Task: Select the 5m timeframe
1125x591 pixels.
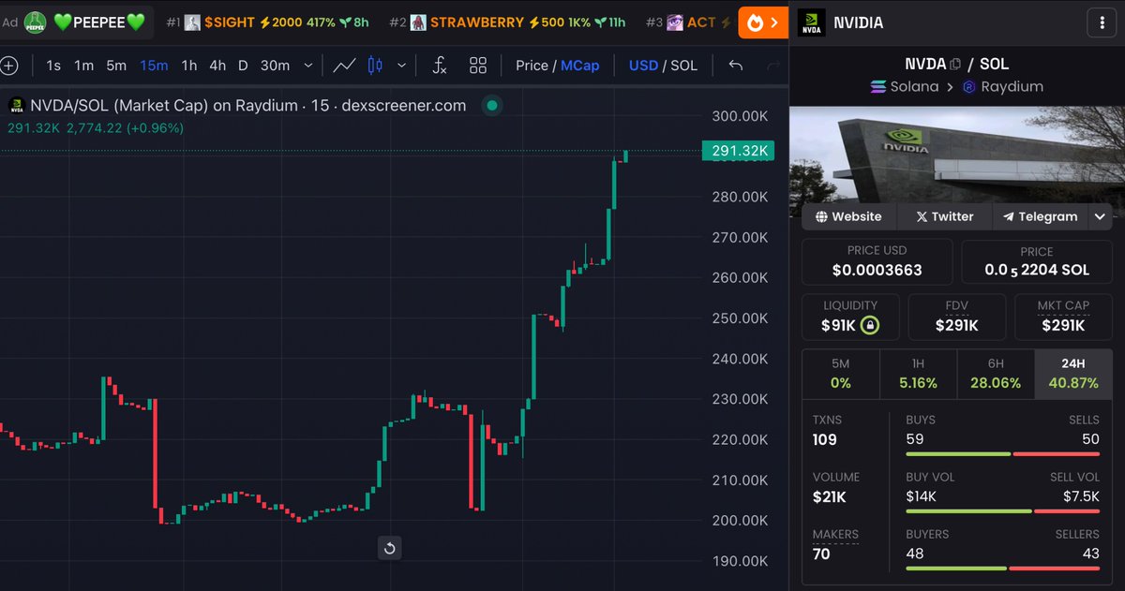Action: coord(116,66)
